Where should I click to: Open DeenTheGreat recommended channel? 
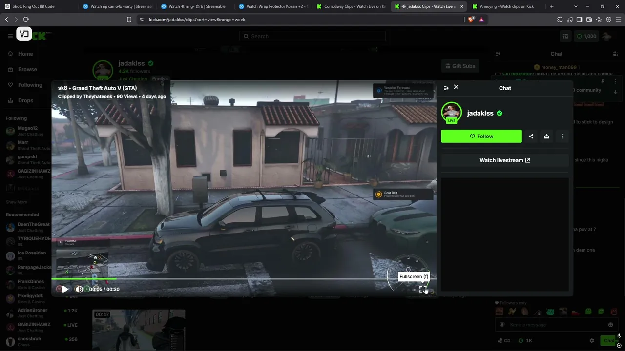tap(27, 227)
